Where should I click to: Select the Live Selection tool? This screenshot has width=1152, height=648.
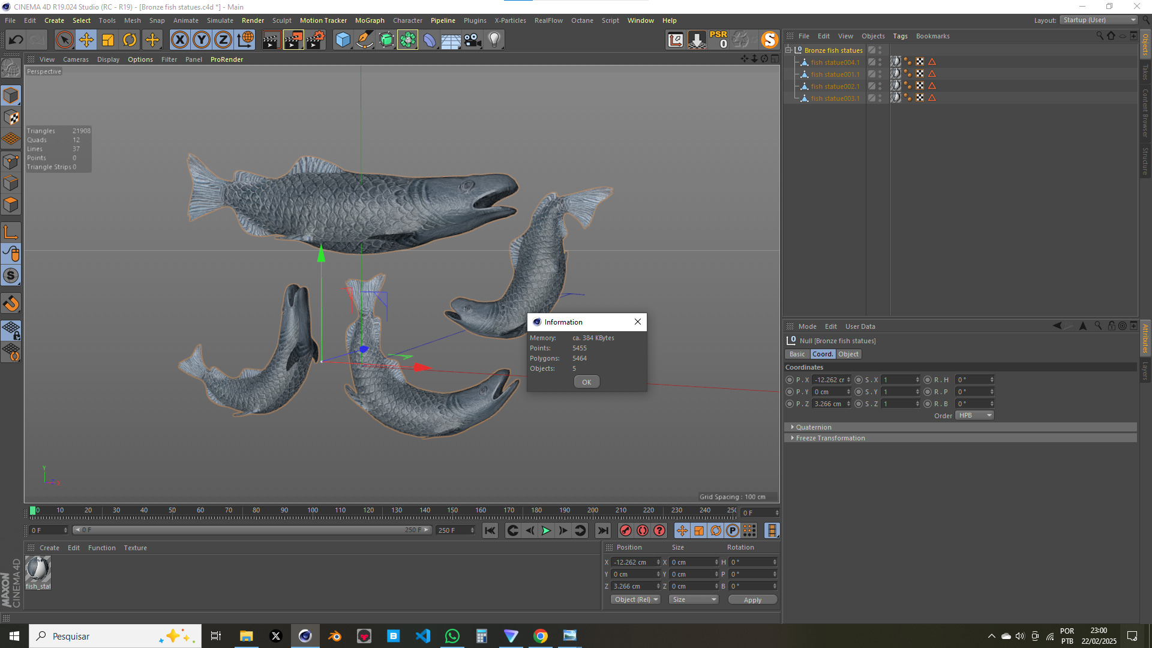click(x=64, y=40)
